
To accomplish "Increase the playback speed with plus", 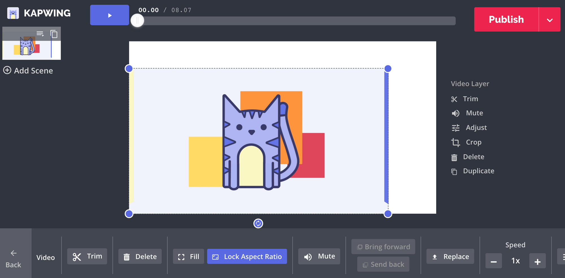I will point(537,261).
